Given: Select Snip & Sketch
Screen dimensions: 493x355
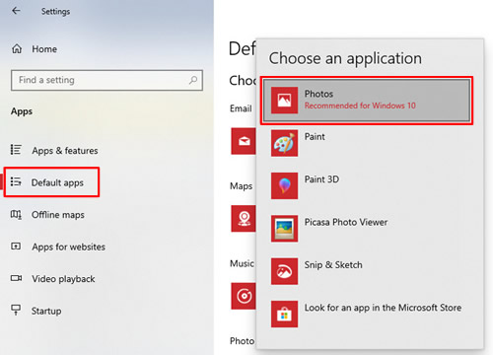Looking at the screenshot, I should (333, 264).
